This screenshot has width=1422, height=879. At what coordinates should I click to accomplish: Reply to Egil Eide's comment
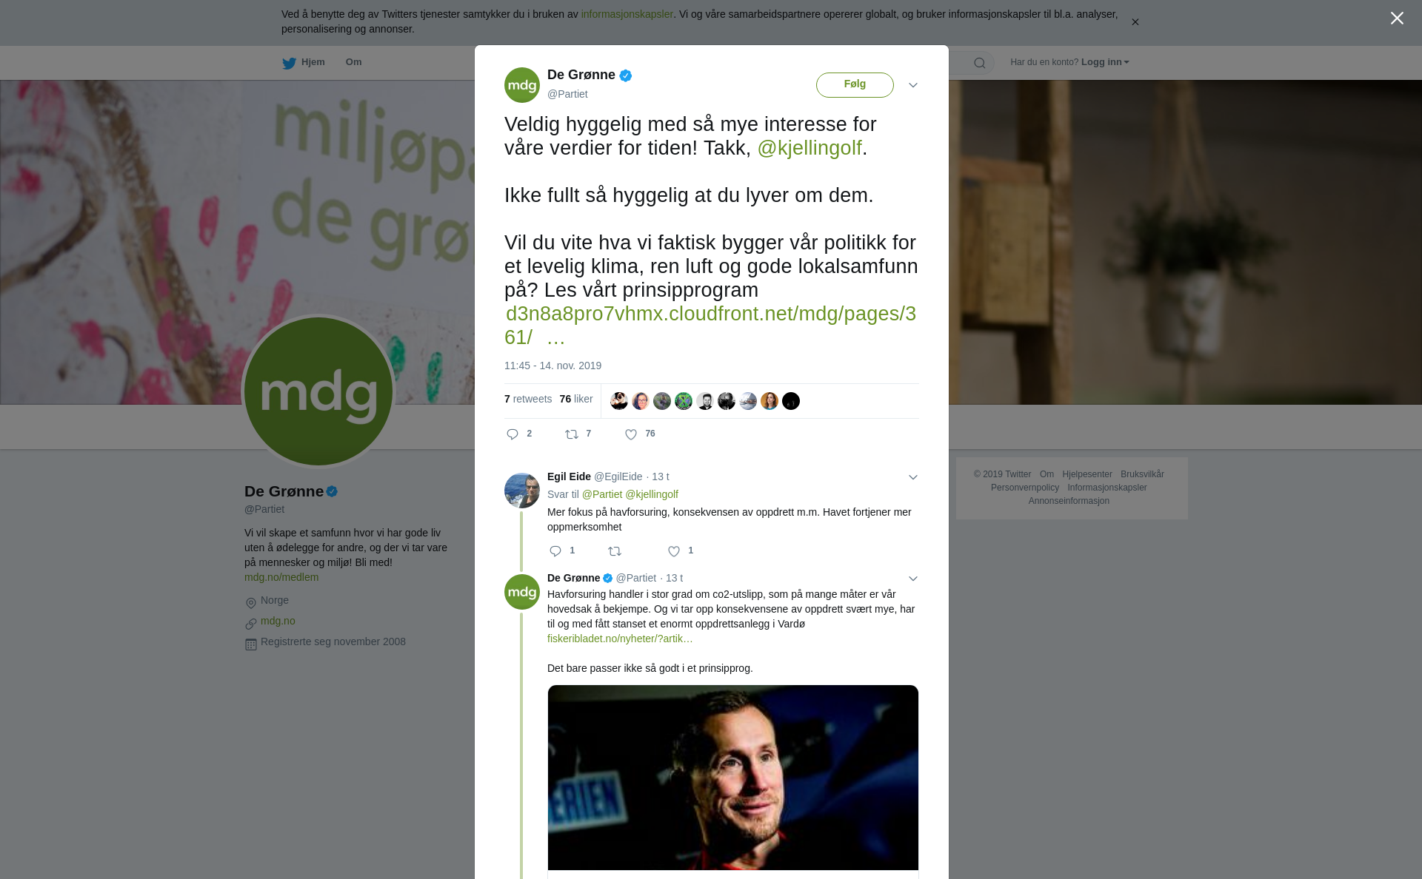click(x=555, y=551)
